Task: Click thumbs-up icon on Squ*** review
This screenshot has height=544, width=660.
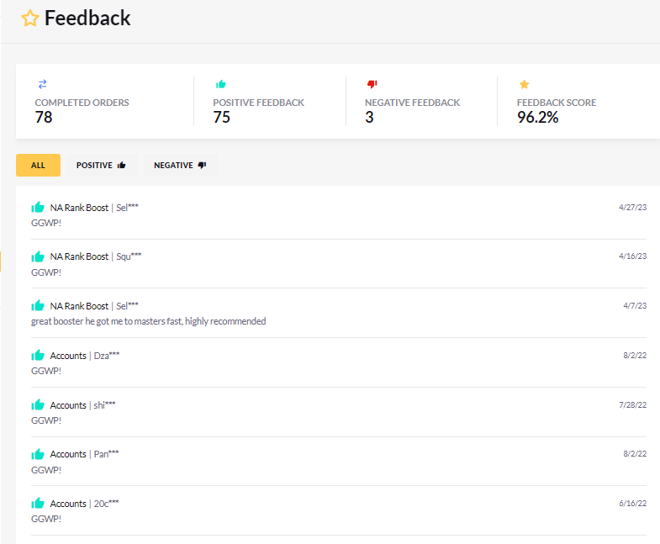Action: tap(38, 256)
